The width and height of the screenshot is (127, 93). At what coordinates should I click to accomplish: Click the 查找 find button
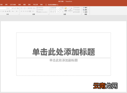pos(85,8)
